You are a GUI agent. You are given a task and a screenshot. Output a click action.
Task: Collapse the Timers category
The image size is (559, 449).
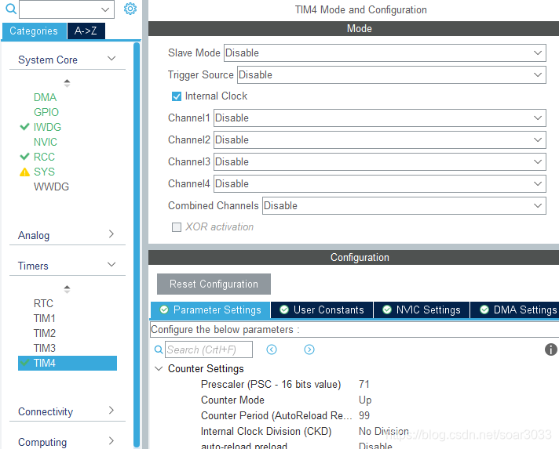click(111, 264)
